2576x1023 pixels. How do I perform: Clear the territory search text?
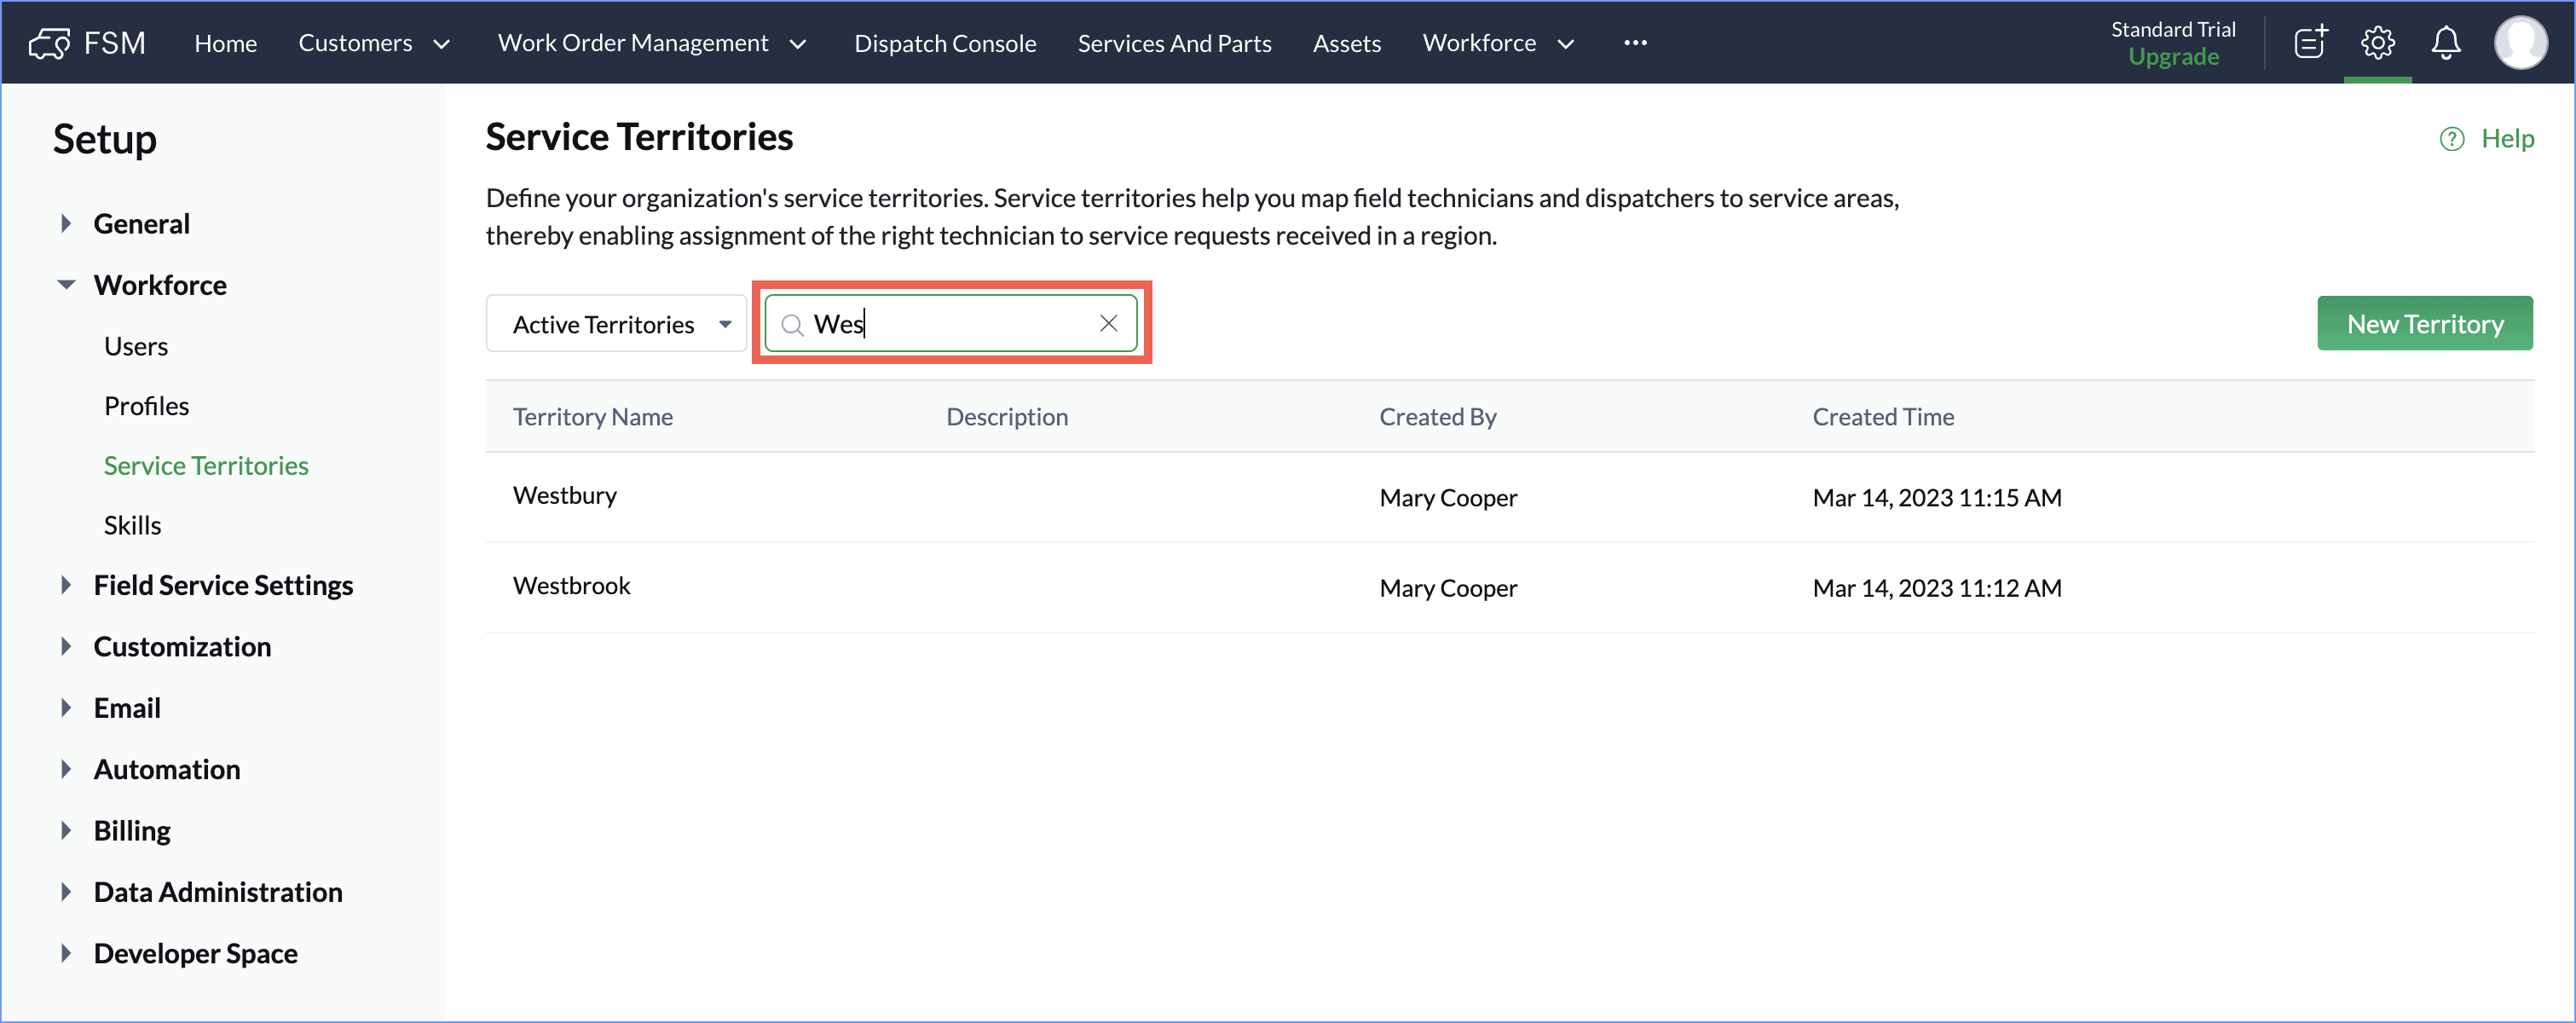[1108, 323]
